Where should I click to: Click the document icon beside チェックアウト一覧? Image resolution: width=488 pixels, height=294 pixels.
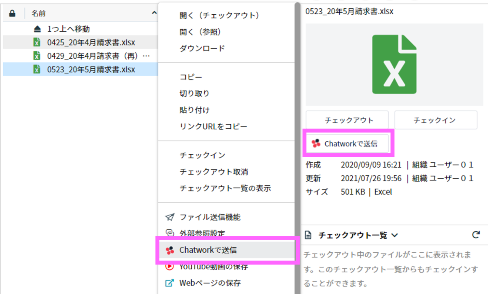coord(308,234)
